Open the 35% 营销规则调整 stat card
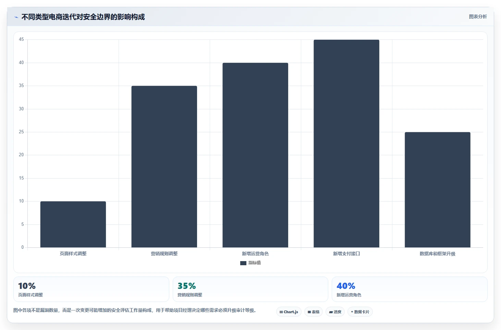Image resolution: width=501 pixels, height=330 pixels. (250, 289)
